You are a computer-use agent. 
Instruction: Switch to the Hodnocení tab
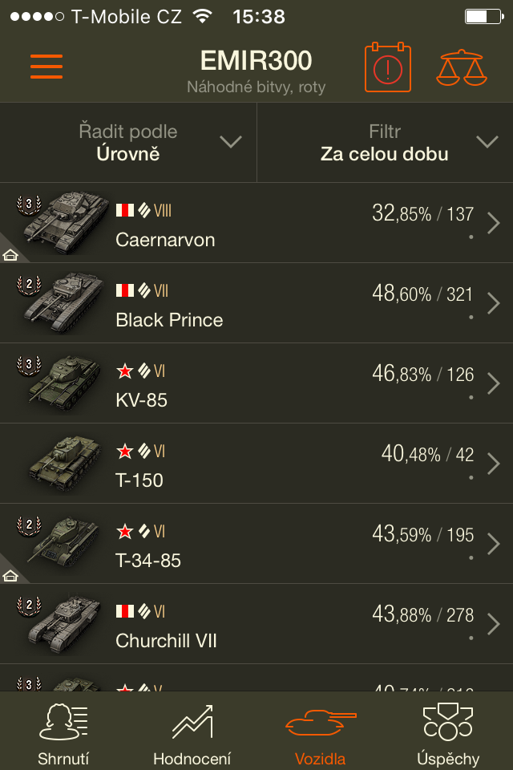[192, 732]
